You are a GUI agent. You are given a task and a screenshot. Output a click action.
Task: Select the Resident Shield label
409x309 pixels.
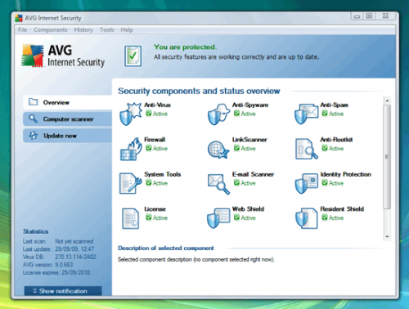click(x=342, y=209)
